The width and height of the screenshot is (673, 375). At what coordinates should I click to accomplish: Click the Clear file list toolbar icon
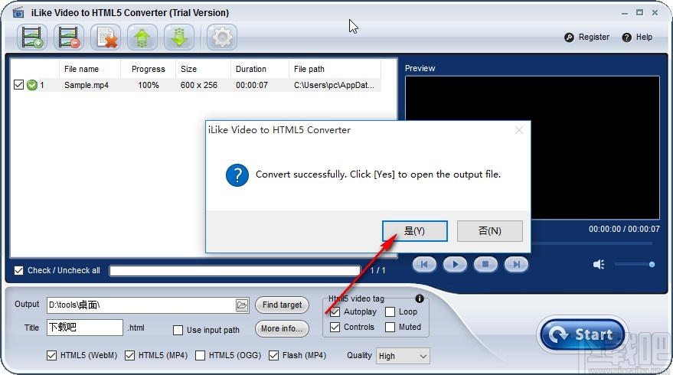coord(106,37)
